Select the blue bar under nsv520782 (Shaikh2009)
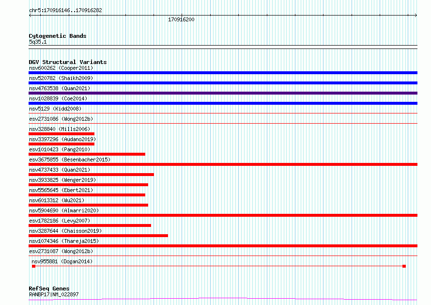431x305 pixels. [x=223, y=83]
